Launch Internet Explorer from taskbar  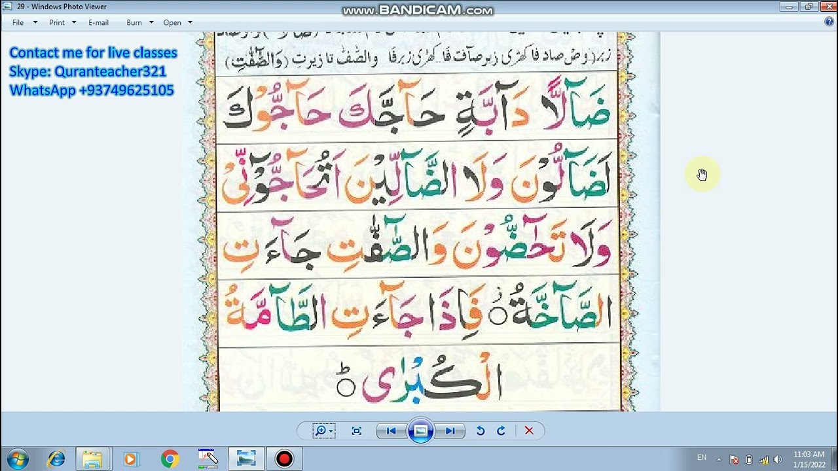[56, 459]
